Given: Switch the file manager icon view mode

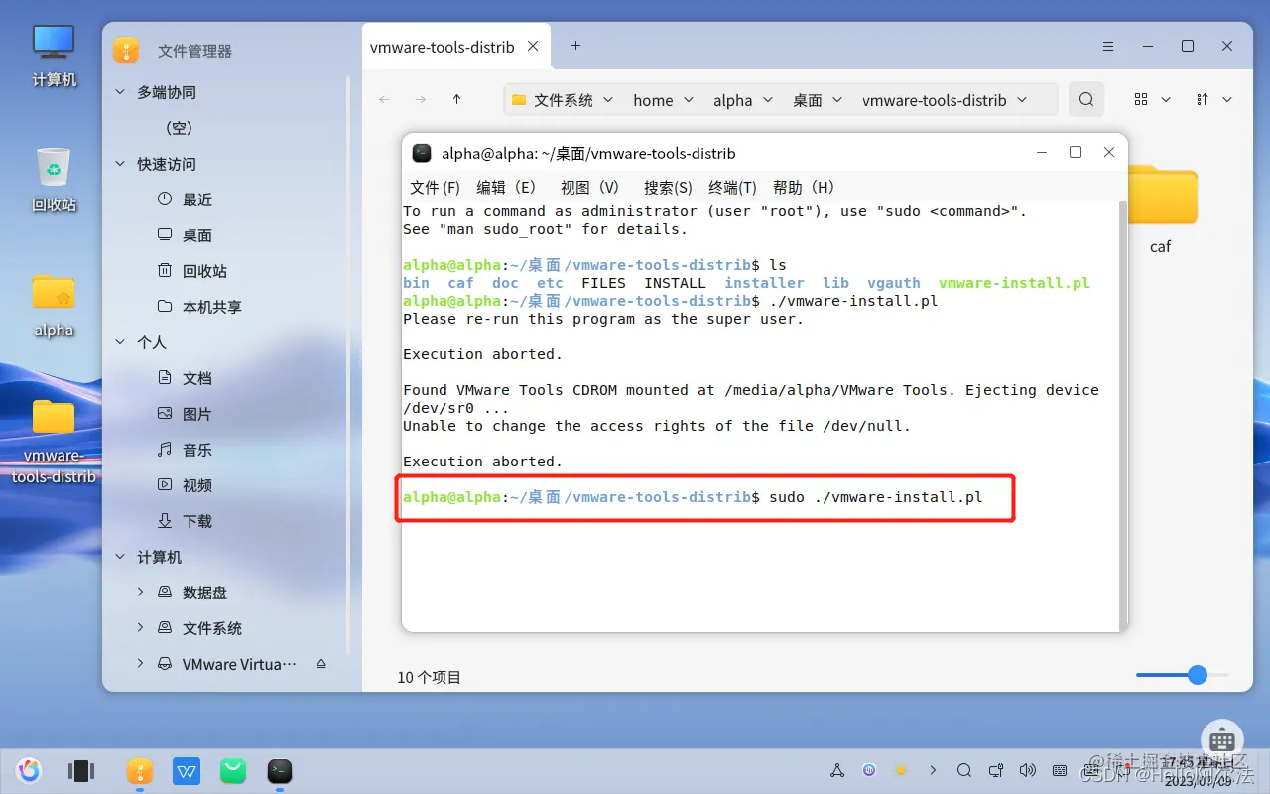Looking at the screenshot, I should [x=1141, y=99].
